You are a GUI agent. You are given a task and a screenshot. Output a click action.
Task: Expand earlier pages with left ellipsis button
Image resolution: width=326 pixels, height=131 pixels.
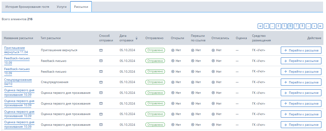coord(272,26)
